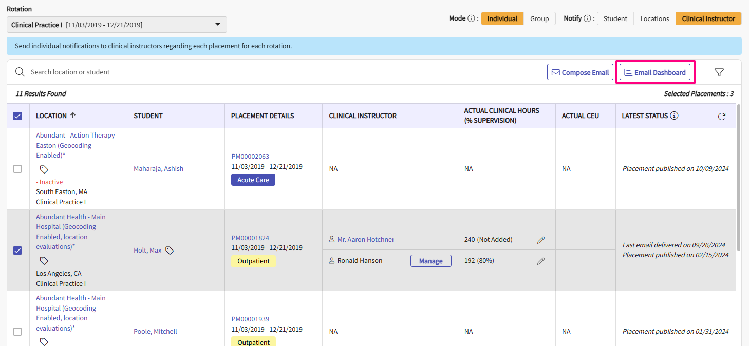Screen dimensions: 749x346
Task: Click the Ronald Hanson instructor name
Action: pos(360,260)
